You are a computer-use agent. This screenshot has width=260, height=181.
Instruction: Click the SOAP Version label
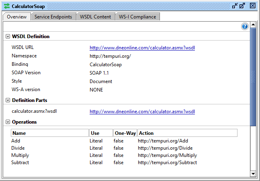(26, 73)
